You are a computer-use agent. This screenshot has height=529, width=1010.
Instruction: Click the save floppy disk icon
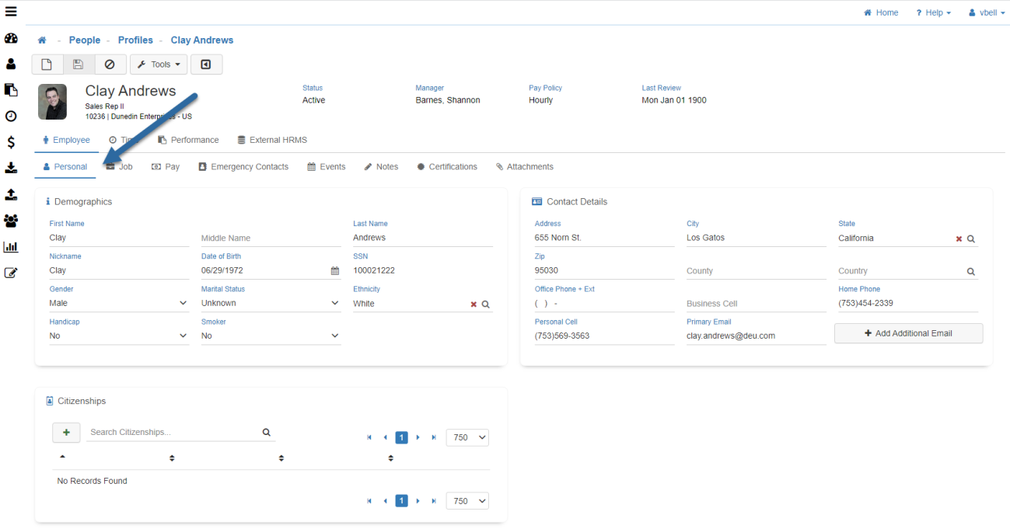(x=79, y=64)
